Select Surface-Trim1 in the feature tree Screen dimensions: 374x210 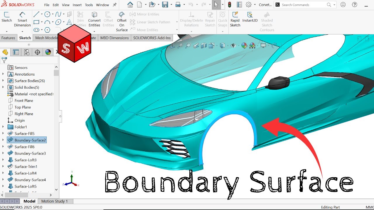click(x=22, y=167)
